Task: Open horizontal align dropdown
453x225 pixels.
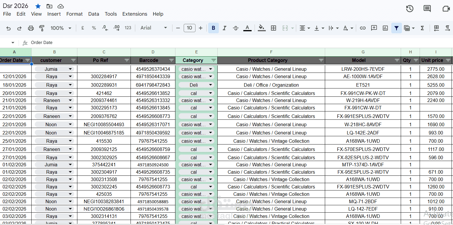Action: pyautogui.click(x=305, y=28)
